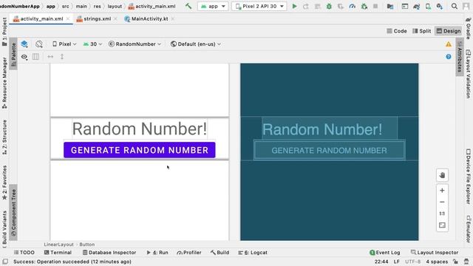Viewport: 473px width, 266px height.
Task: Open the RandomNumber theme dropdown
Action: tap(135, 44)
